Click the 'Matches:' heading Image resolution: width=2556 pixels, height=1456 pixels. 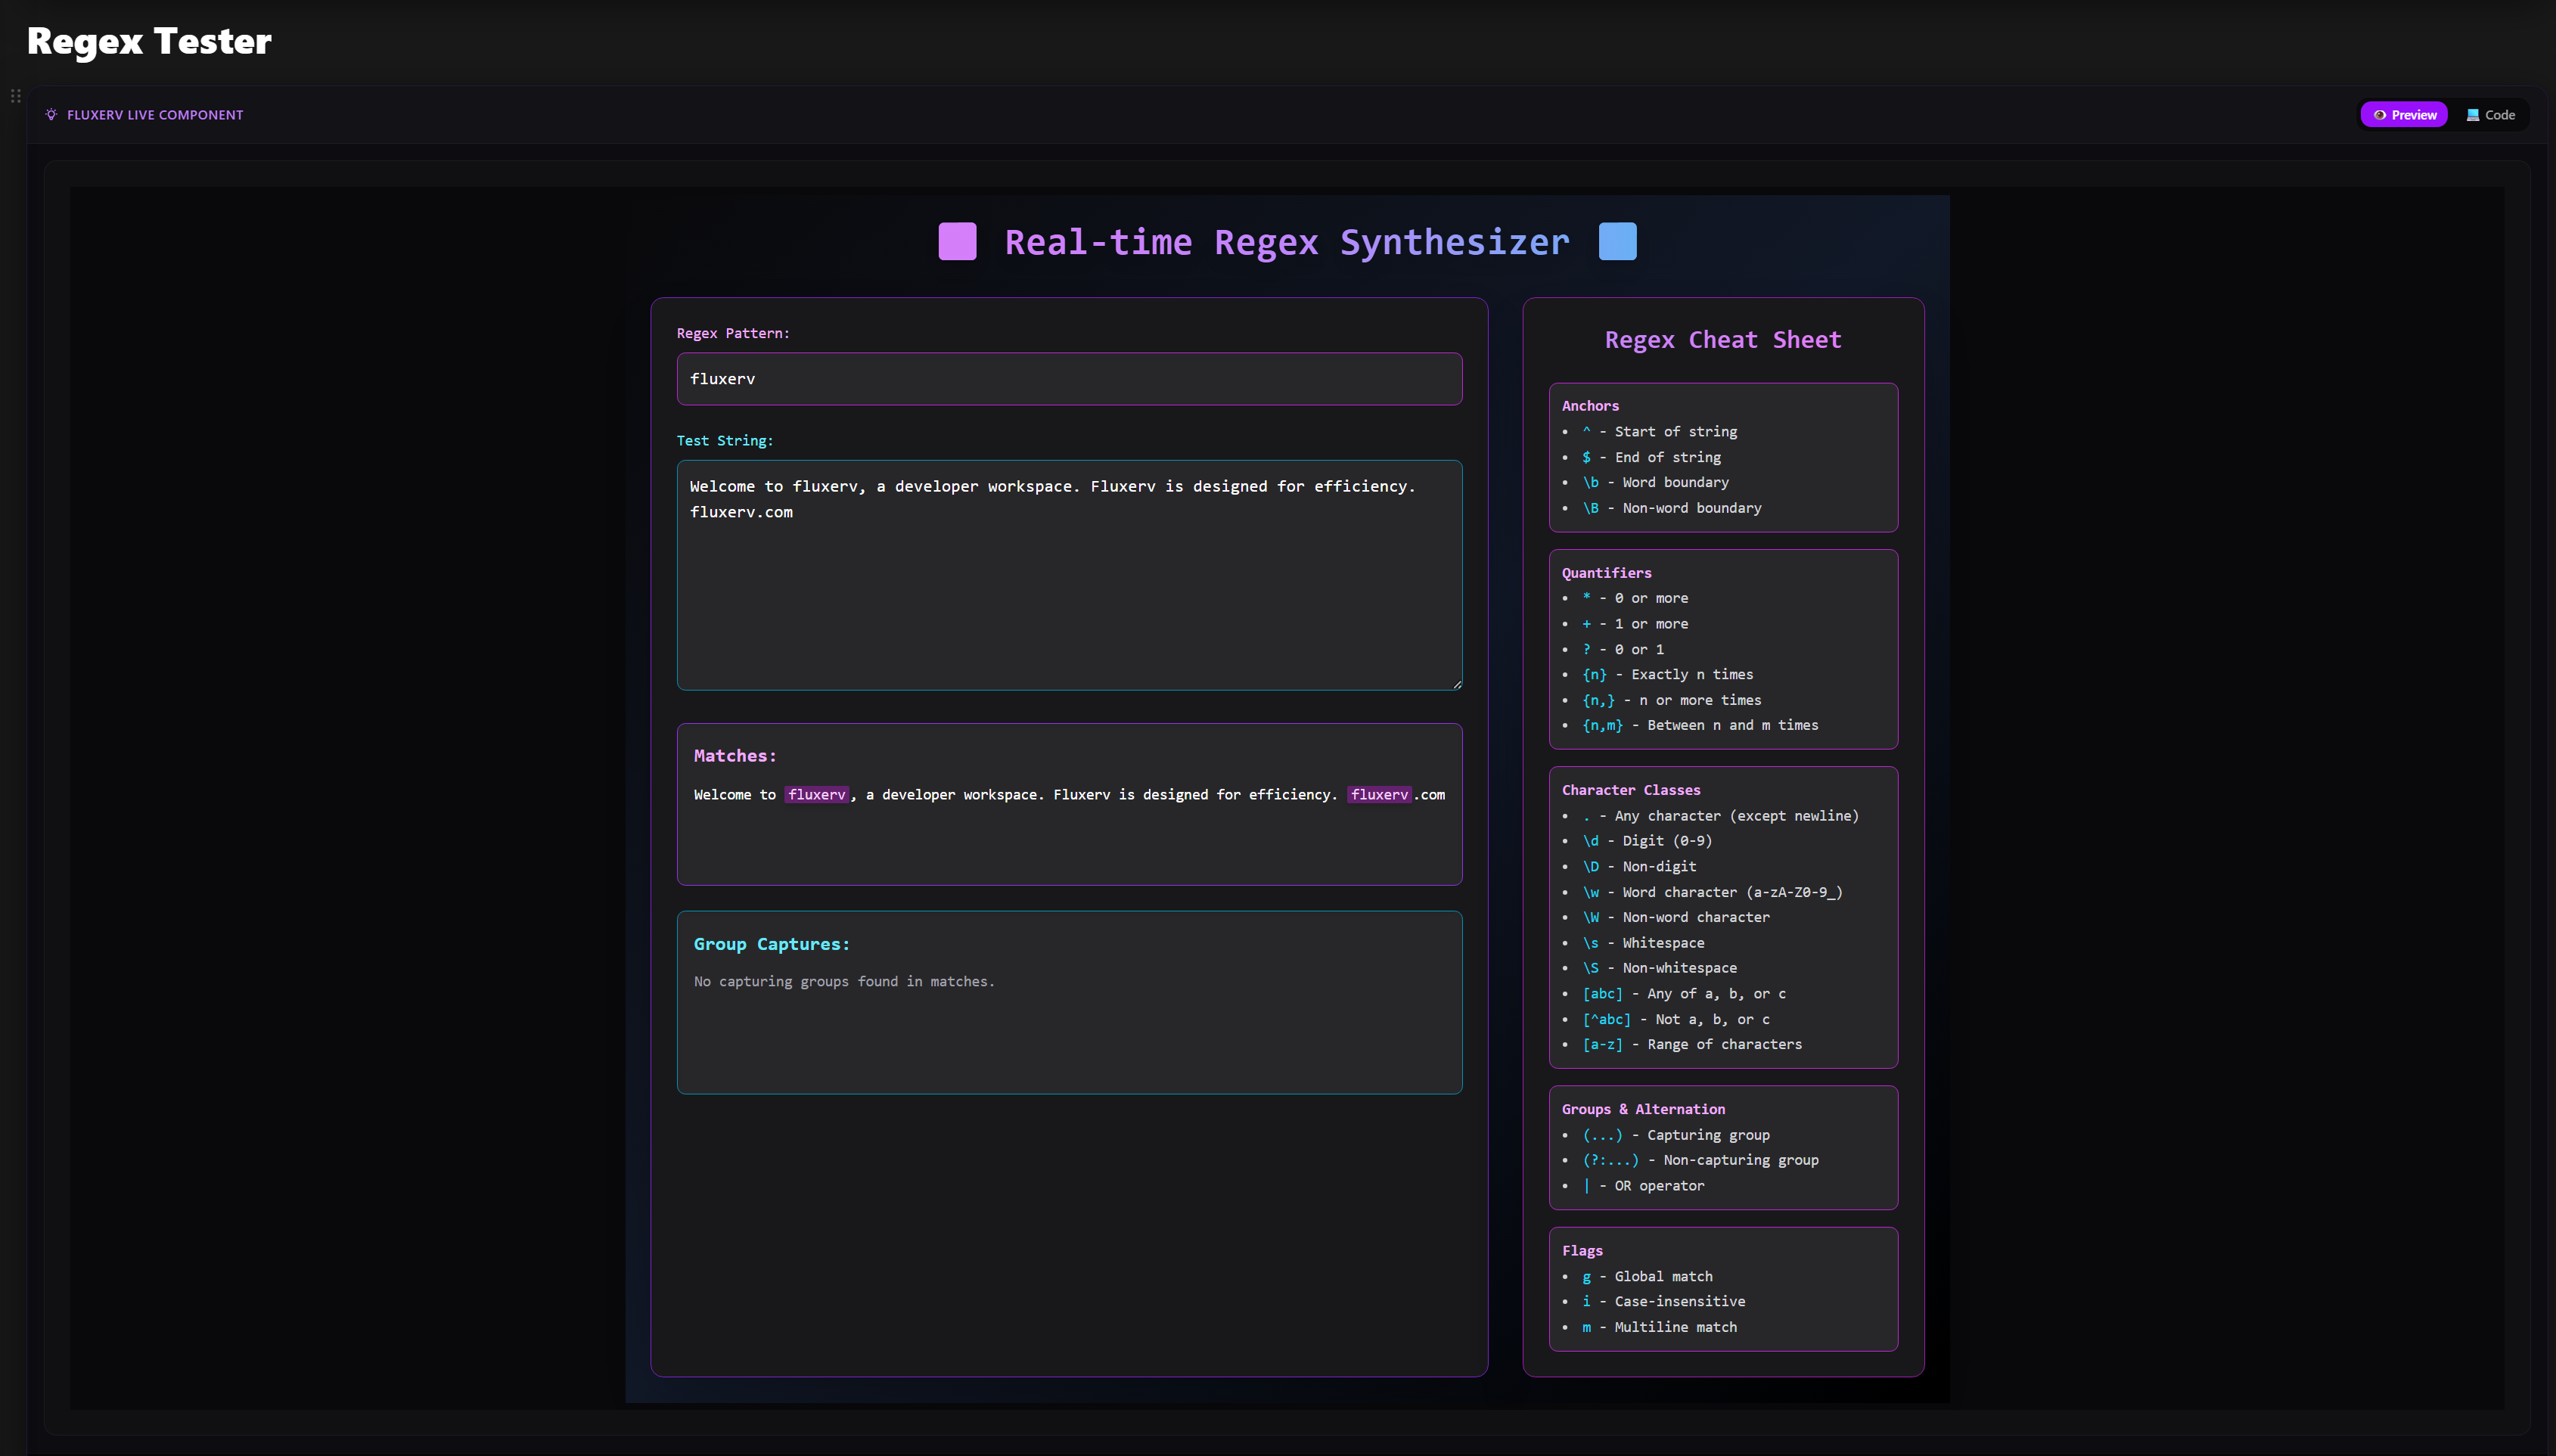pyautogui.click(x=735, y=756)
